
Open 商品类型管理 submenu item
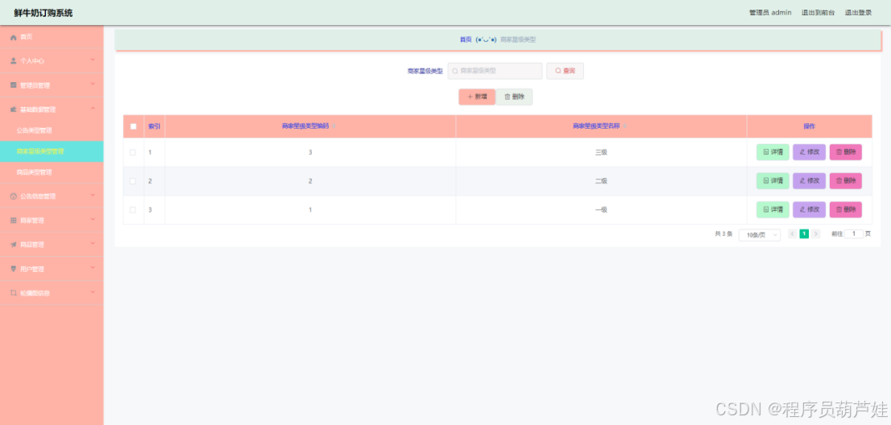[x=52, y=172]
